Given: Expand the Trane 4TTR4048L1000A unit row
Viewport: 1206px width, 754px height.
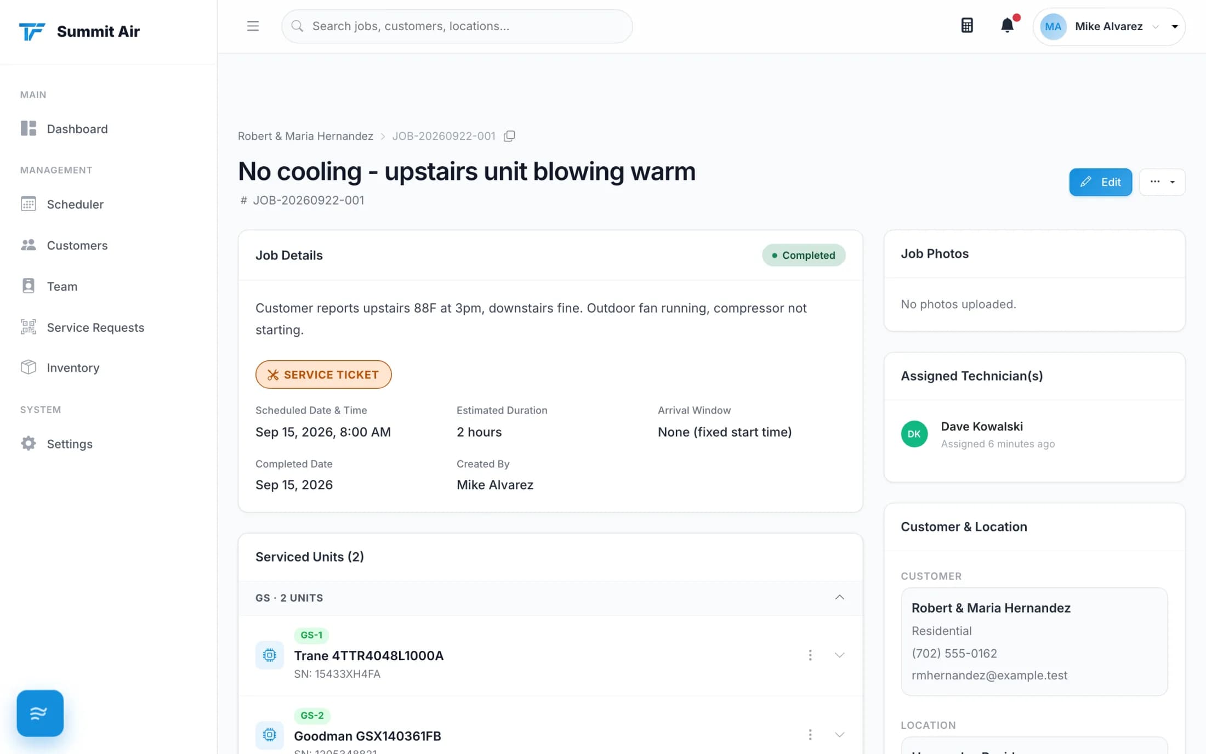Looking at the screenshot, I should [x=839, y=655].
